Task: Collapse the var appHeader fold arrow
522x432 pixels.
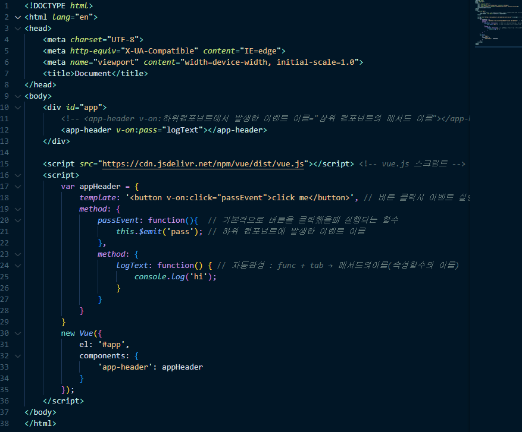Action: click(18, 187)
